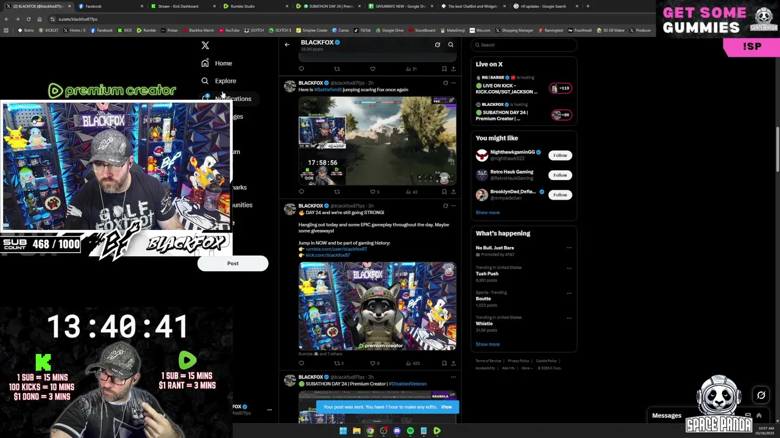This screenshot has width=780, height=438.
Task: Open the Terms of Service footer link
Action: coord(488,361)
